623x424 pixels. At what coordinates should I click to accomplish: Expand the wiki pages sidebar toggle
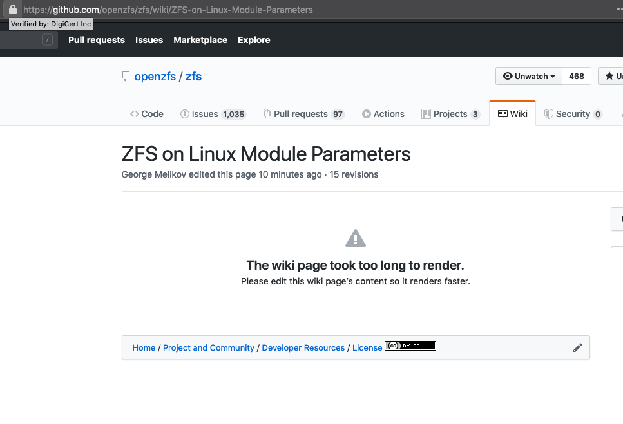[x=618, y=219]
